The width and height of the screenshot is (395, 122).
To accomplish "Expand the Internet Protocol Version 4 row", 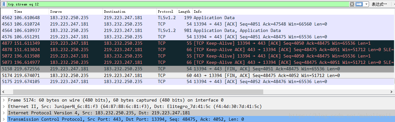I will 4,113.
